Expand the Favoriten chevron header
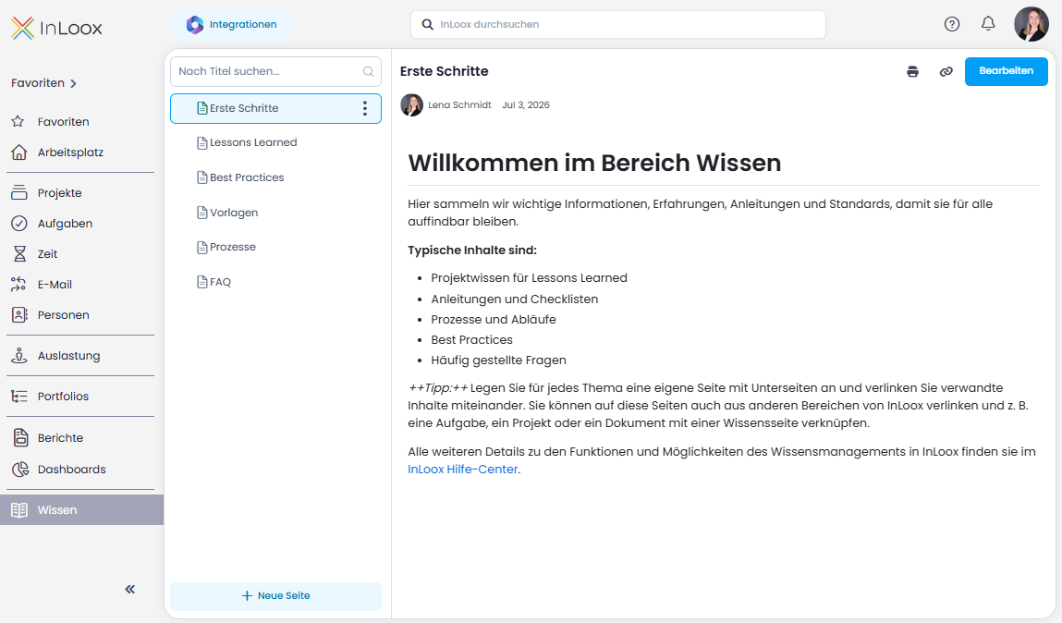The width and height of the screenshot is (1062, 623). [44, 82]
